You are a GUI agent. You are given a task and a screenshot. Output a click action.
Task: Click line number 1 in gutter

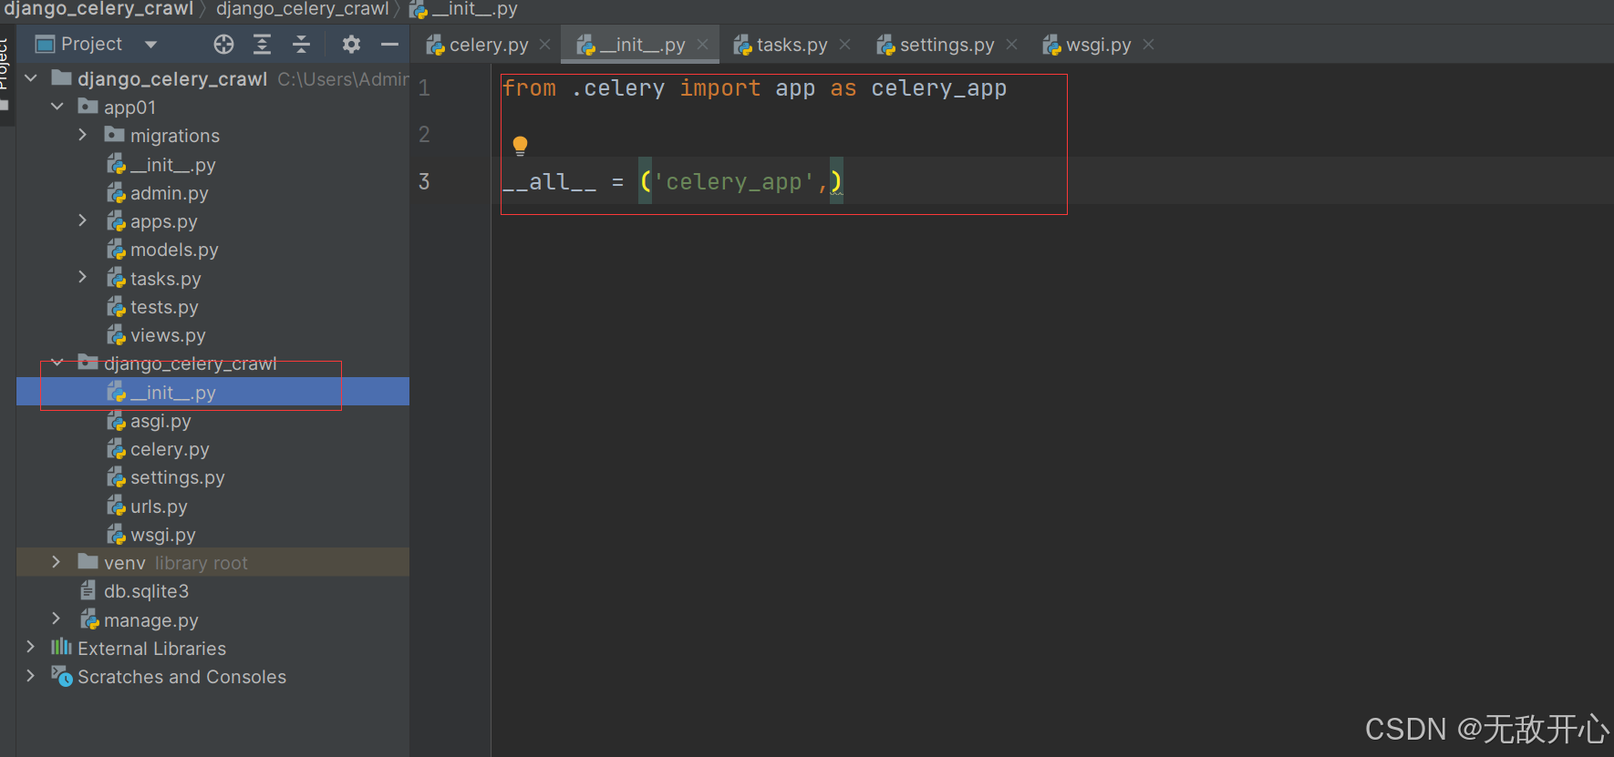[424, 88]
